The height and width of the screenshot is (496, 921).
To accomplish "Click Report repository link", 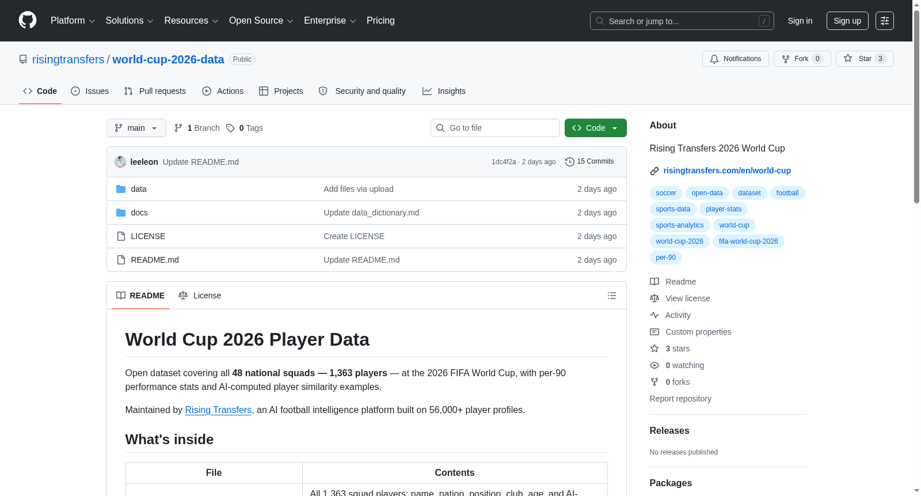I will pyautogui.click(x=680, y=399).
